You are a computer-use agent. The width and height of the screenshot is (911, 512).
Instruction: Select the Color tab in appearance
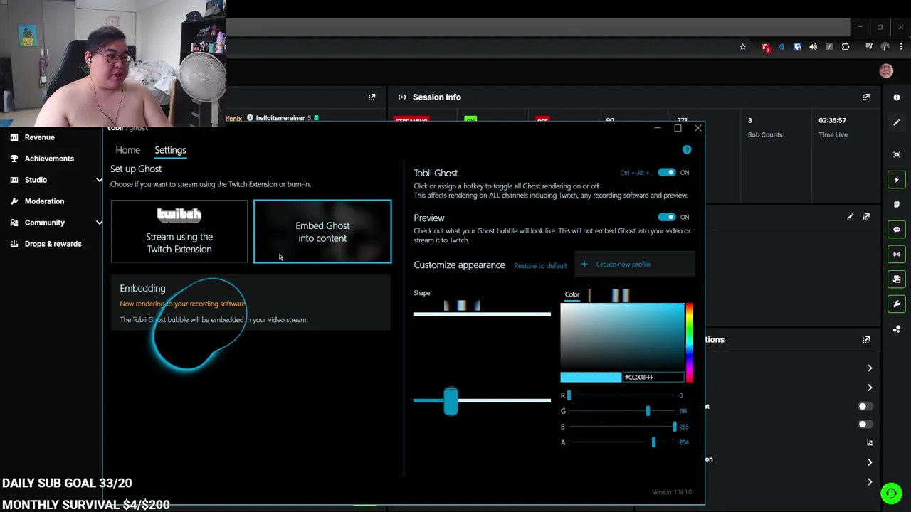point(572,294)
